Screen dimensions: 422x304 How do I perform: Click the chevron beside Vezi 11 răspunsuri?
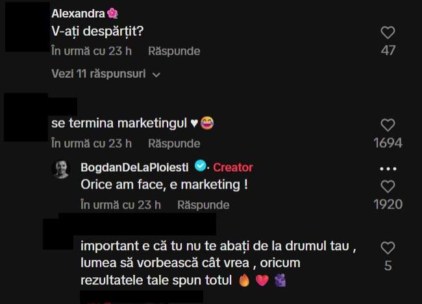click(x=156, y=75)
